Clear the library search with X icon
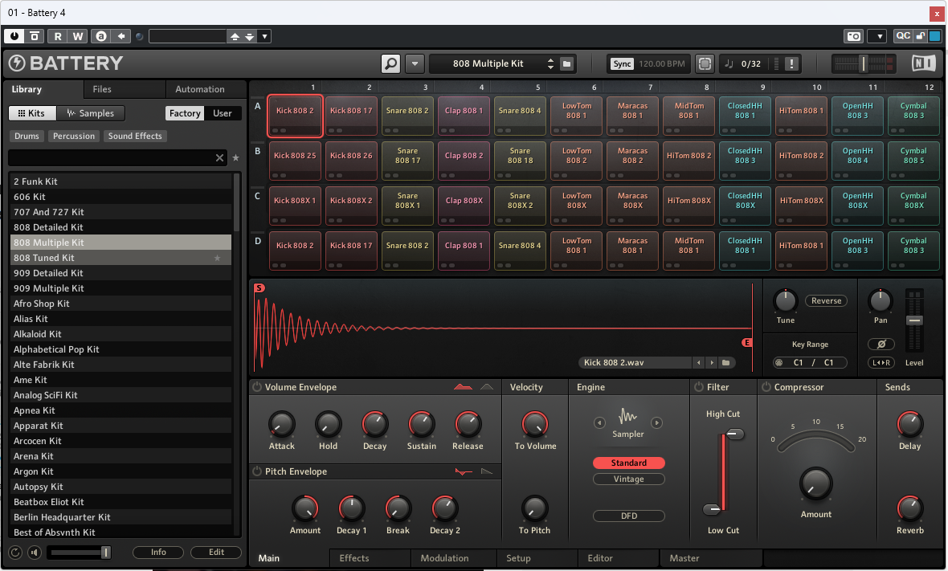The height and width of the screenshot is (571, 948). point(219,157)
